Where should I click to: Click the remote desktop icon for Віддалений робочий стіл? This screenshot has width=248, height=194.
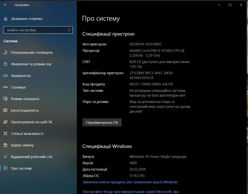(5, 157)
